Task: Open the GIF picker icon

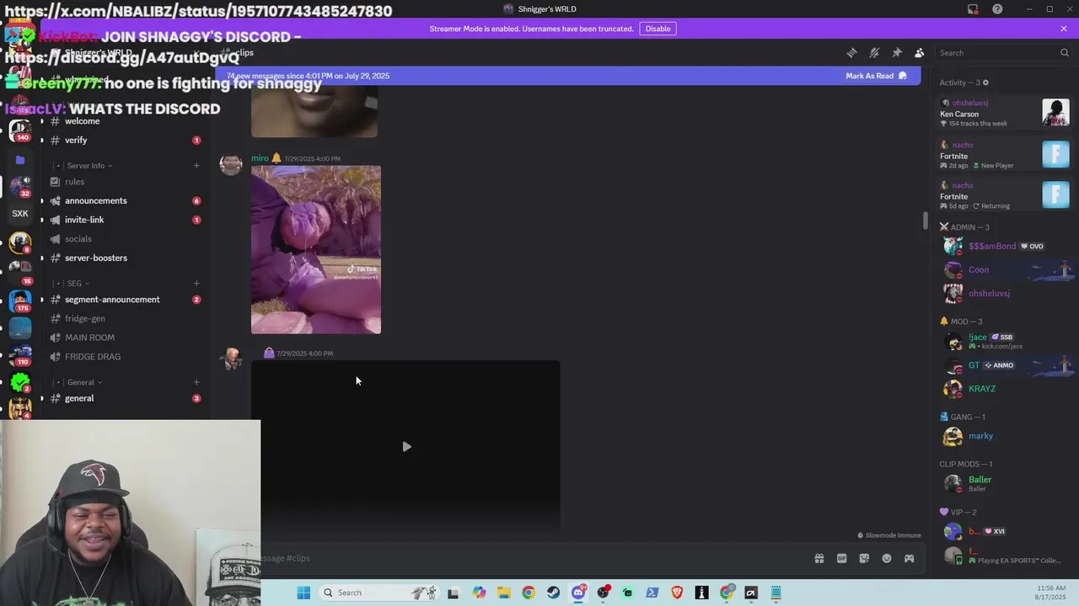Action: click(x=841, y=558)
